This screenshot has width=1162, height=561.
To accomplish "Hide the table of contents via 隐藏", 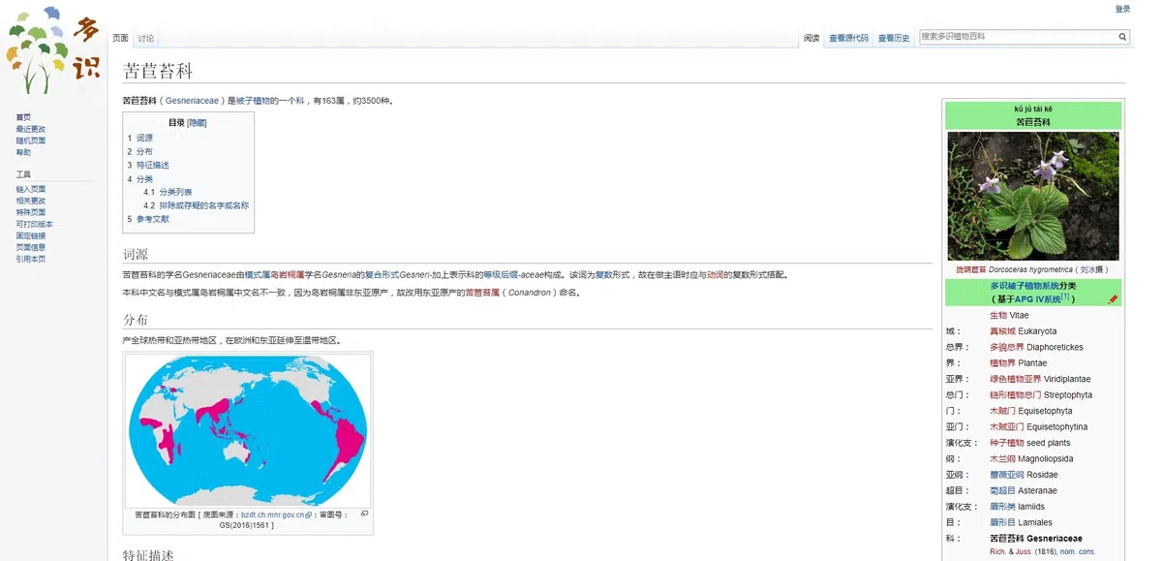I will click(197, 123).
